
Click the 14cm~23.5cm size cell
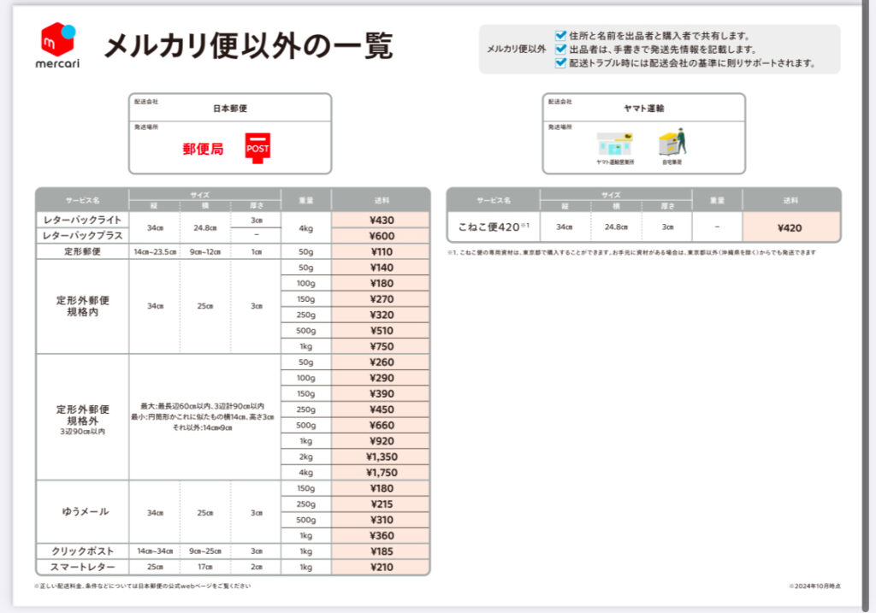(155, 251)
